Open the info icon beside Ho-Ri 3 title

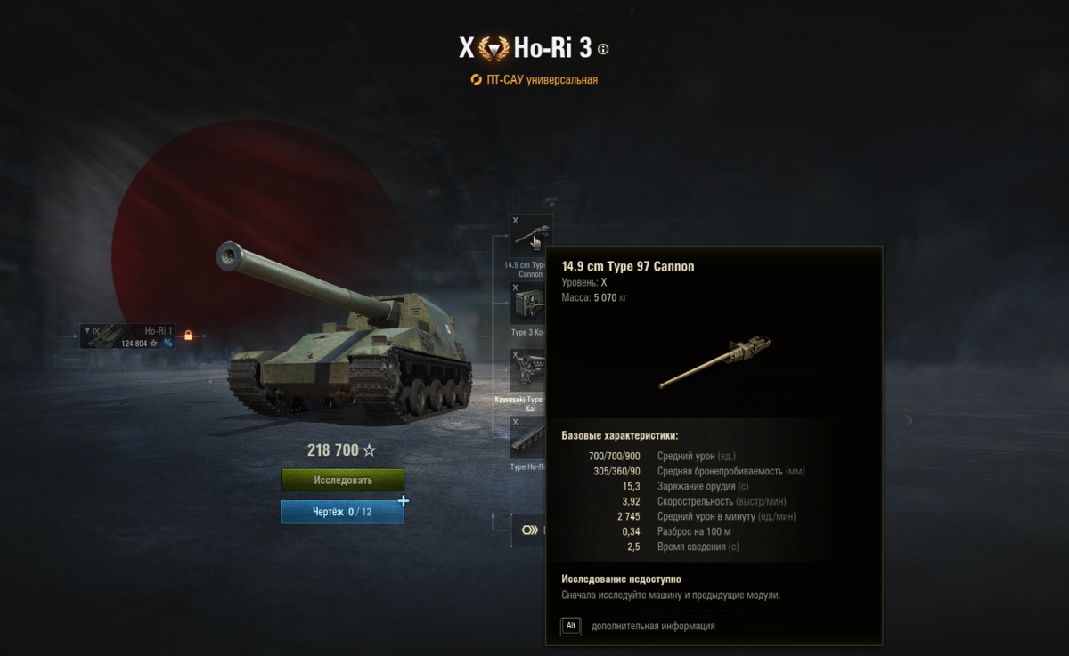click(x=604, y=49)
